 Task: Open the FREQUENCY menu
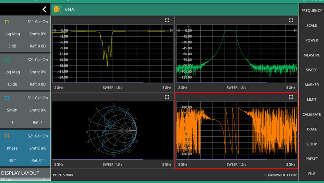pyautogui.click(x=311, y=11)
